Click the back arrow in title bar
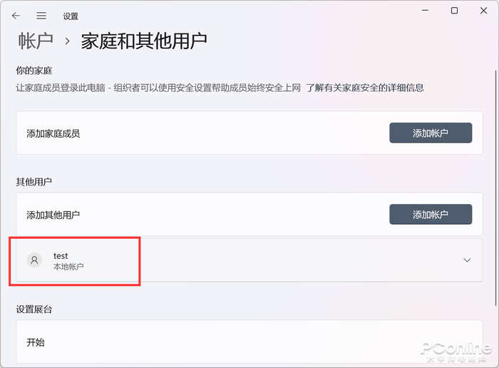The width and height of the screenshot is (499, 368). point(16,15)
